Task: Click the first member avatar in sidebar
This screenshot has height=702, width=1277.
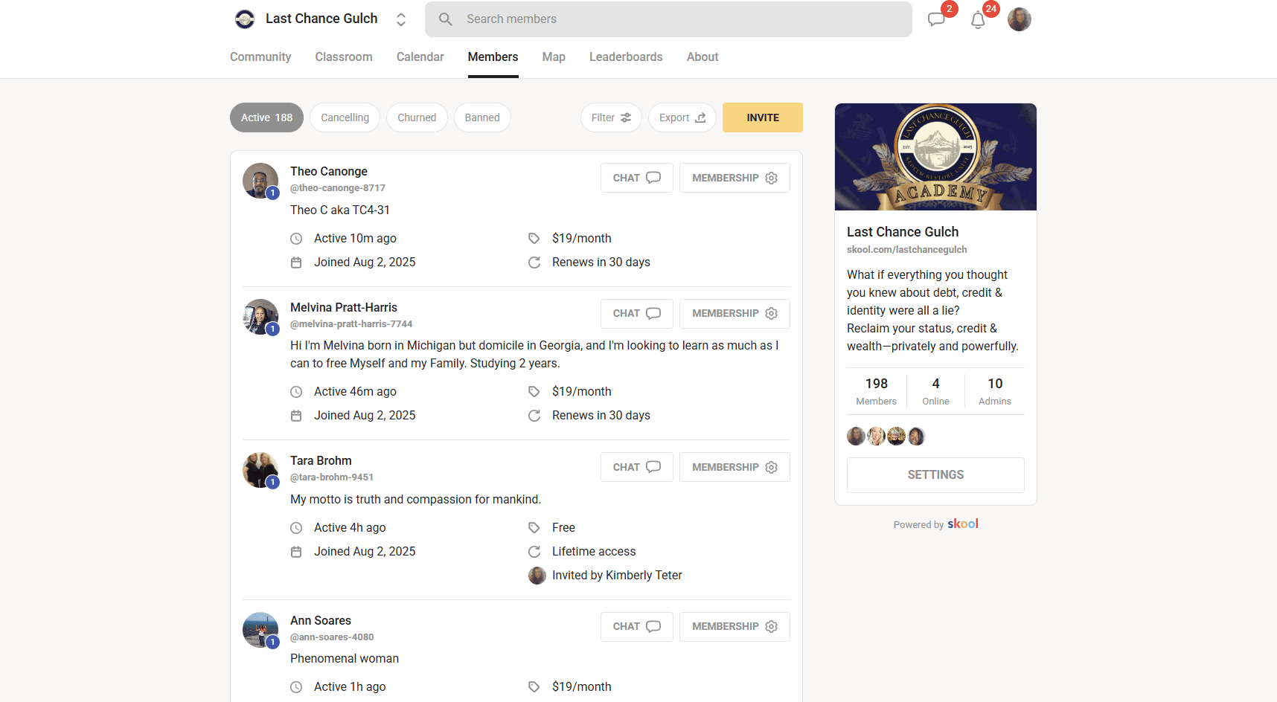Action: (856, 437)
